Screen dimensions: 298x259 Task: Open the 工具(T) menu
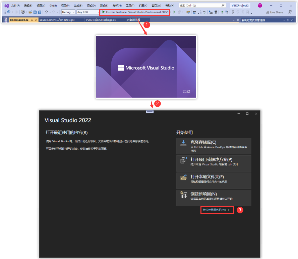(130, 5)
